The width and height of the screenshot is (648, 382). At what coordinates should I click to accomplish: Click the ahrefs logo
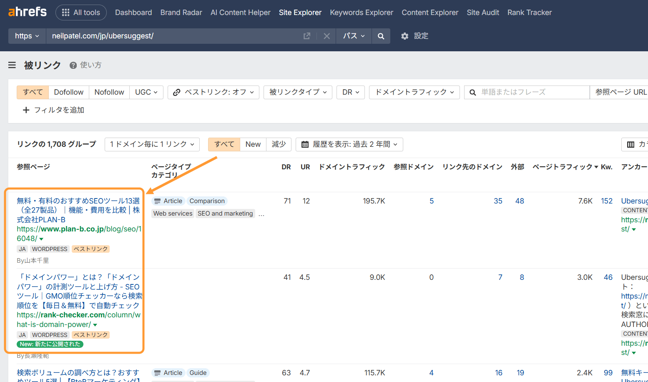(x=27, y=12)
